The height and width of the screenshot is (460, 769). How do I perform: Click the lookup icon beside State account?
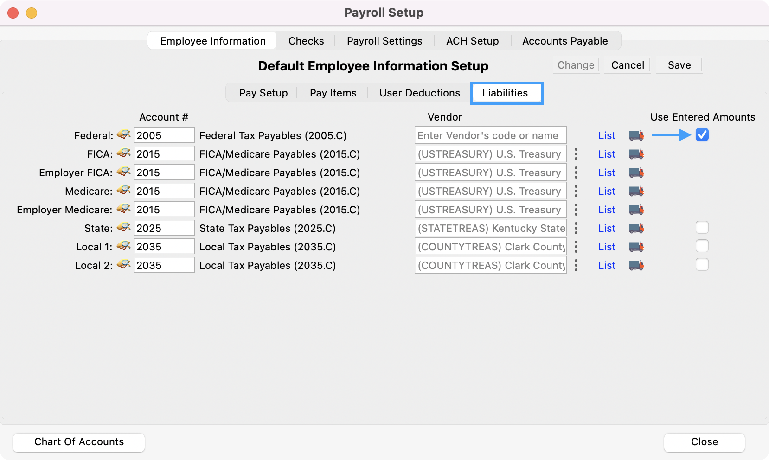click(x=123, y=228)
